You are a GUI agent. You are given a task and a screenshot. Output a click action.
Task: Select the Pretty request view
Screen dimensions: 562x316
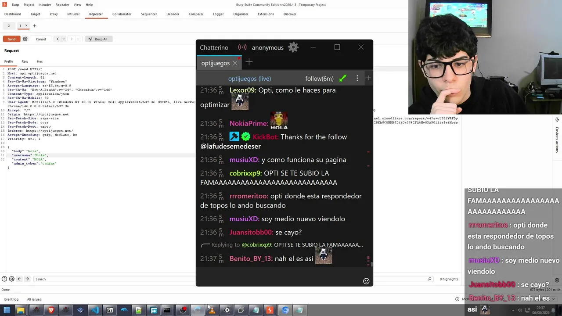pos(9,61)
